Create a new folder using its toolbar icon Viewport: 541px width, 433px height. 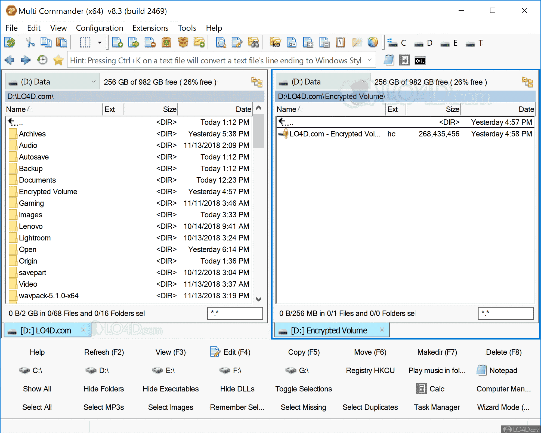(199, 42)
